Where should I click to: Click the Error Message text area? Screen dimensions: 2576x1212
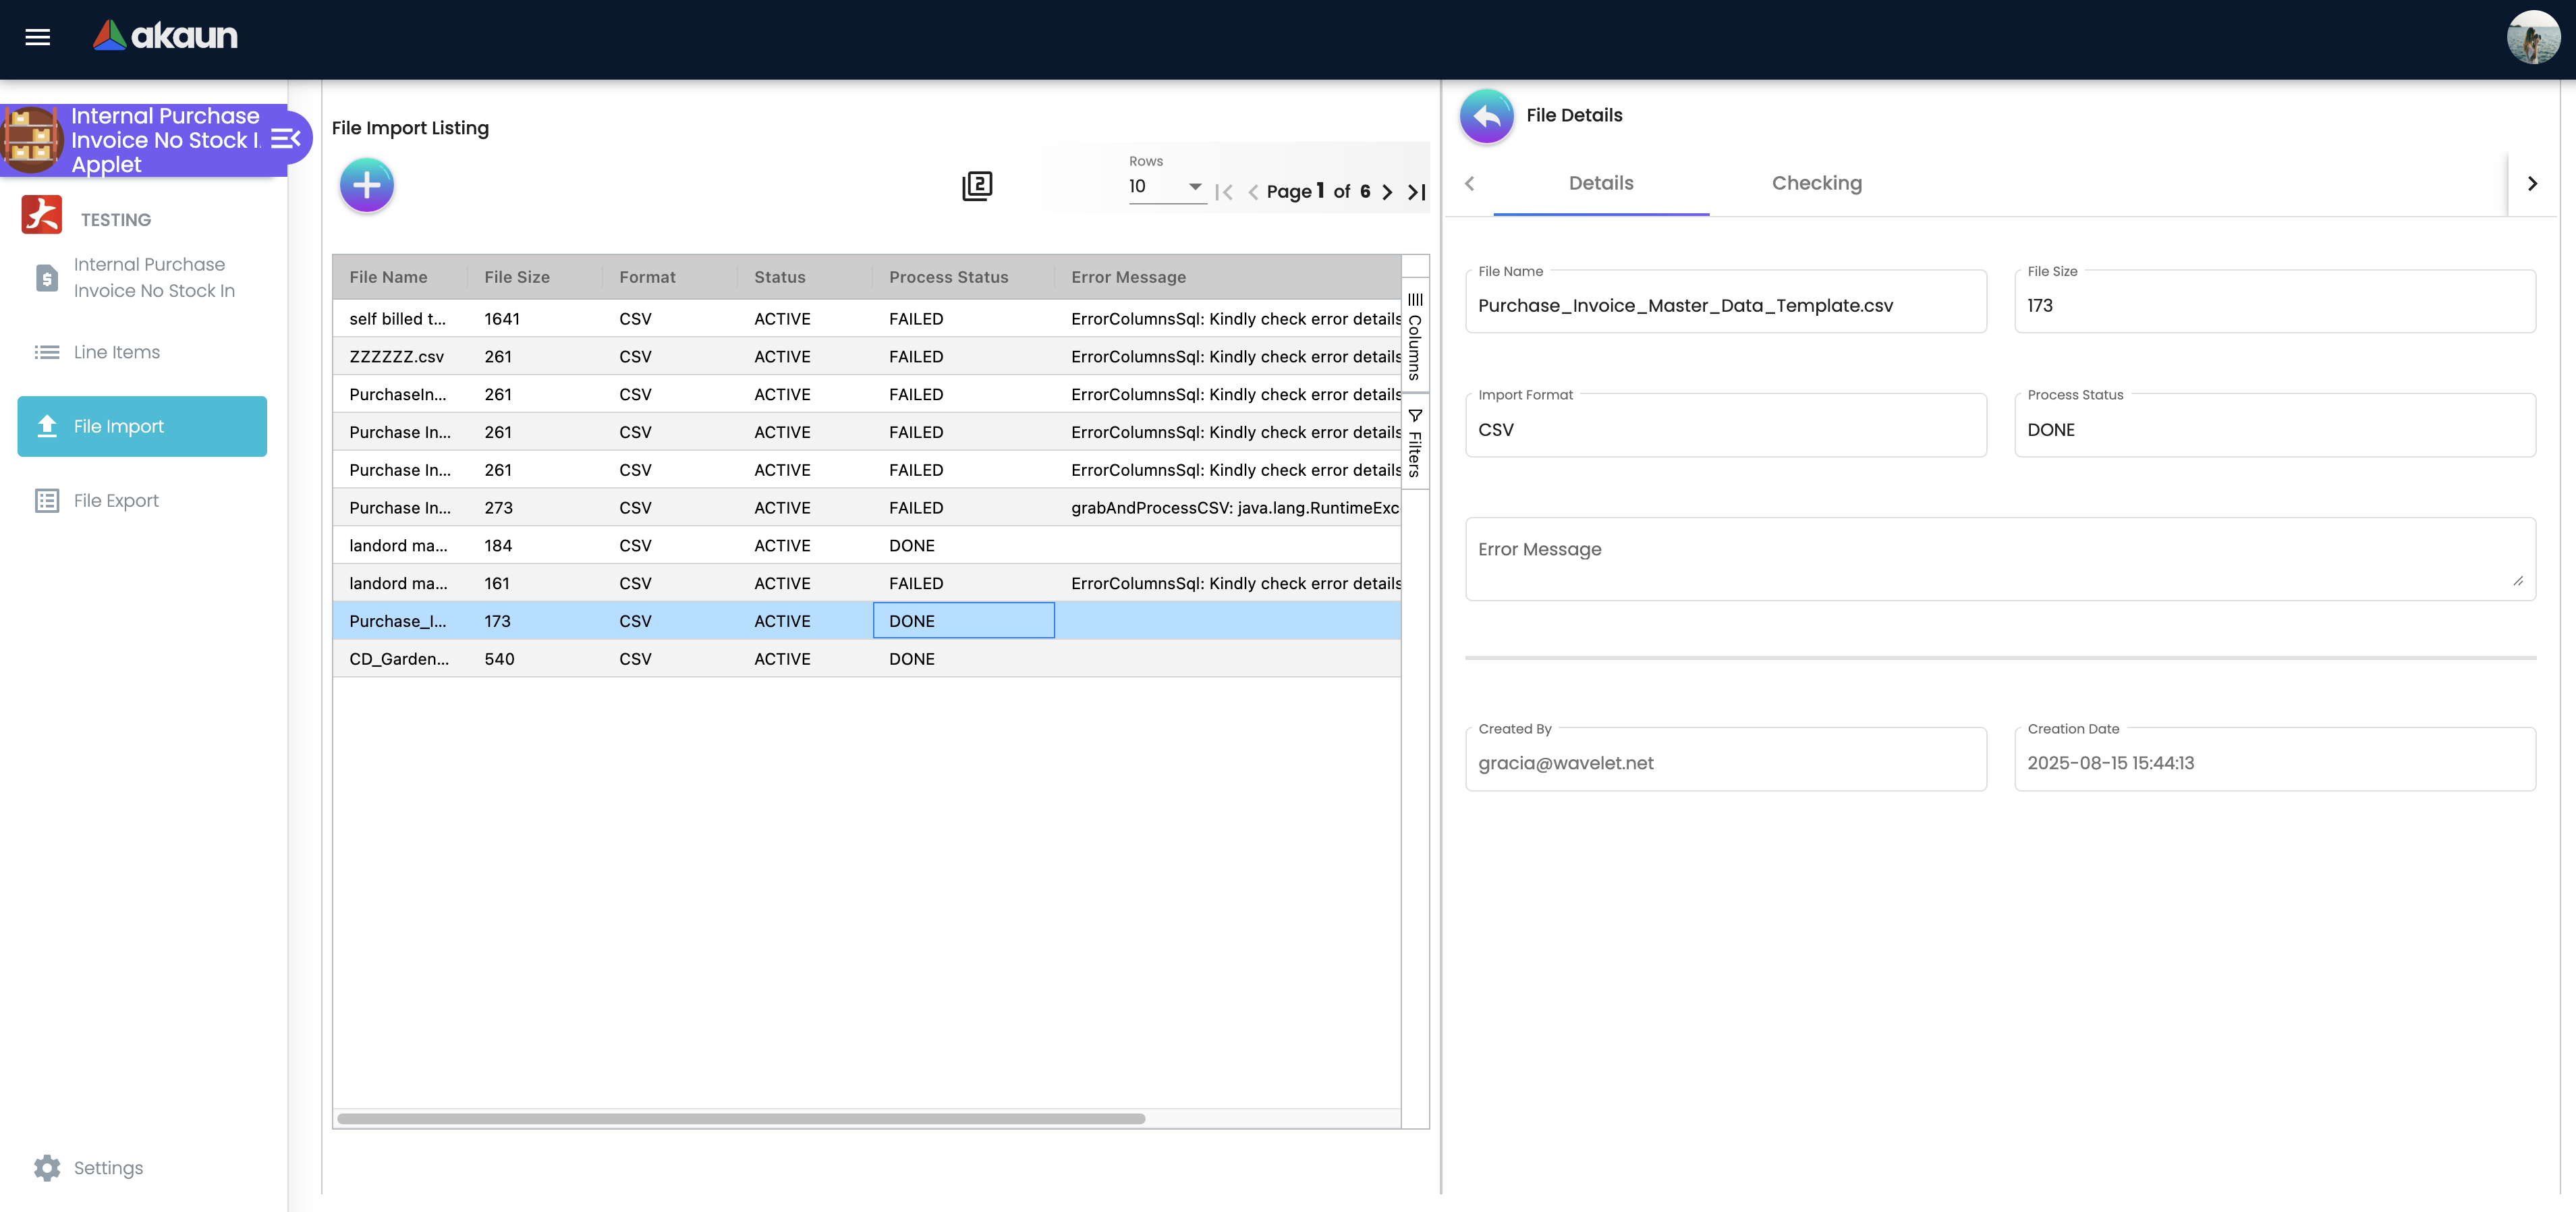click(2000, 559)
